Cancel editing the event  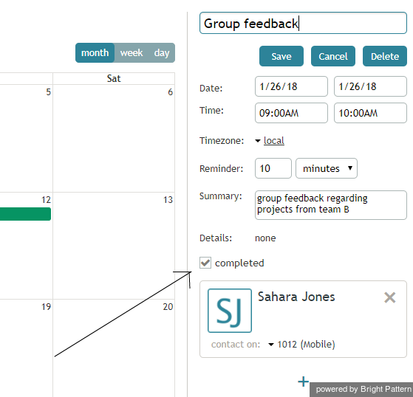point(333,56)
